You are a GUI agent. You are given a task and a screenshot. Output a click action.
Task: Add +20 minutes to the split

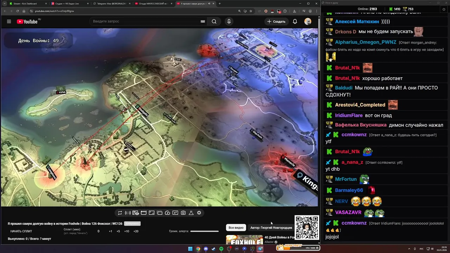click(x=136, y=231)
